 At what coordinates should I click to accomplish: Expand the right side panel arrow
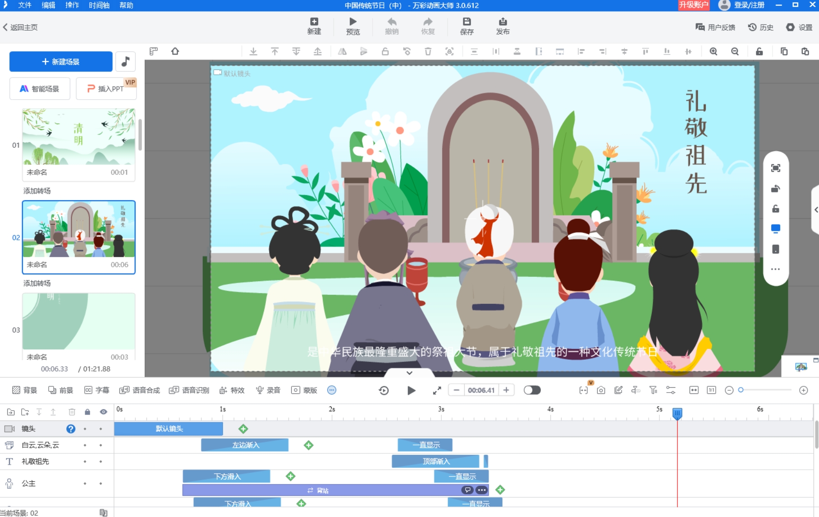point(816,210)
